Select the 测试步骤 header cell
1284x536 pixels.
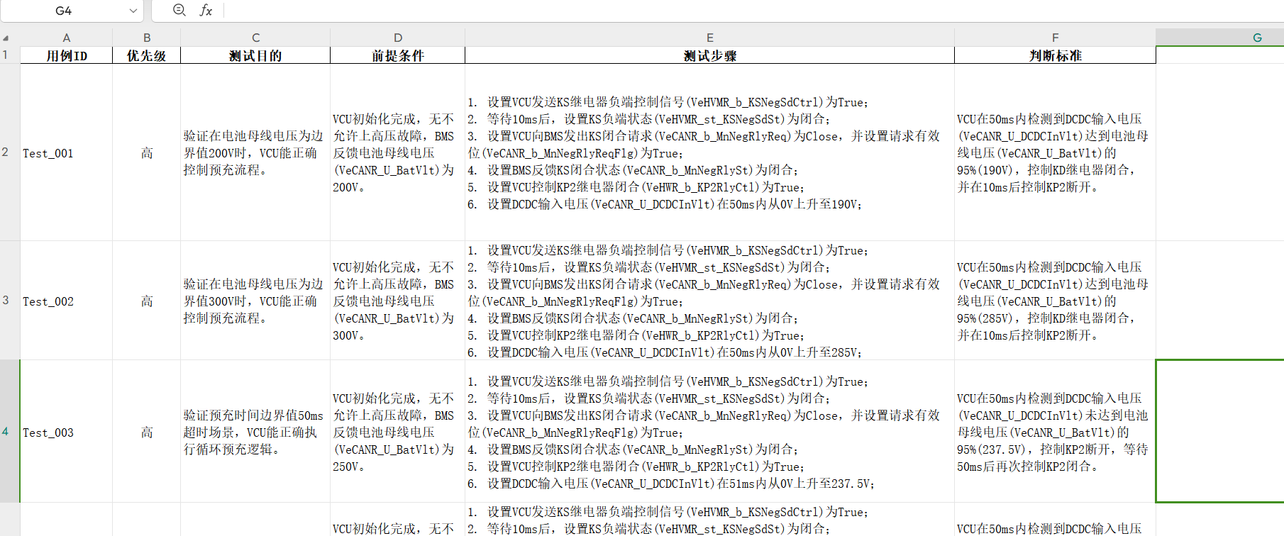tap(709, 55)
